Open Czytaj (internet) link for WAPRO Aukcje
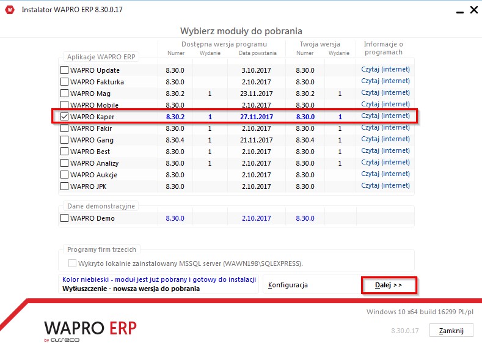This screenshot has height=346, width=482. [x=385, y=174]
